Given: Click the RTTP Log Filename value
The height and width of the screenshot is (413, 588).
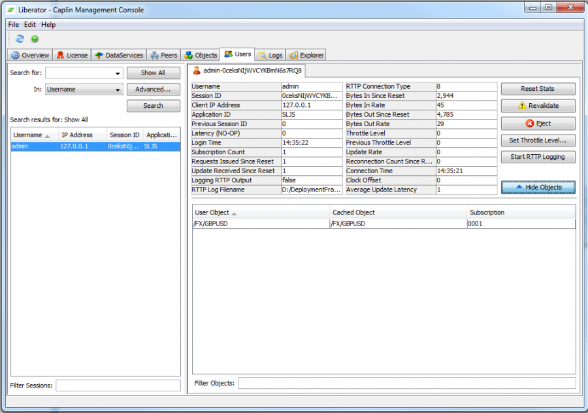Looking at the screenshot, I should (x=312, y=190).
